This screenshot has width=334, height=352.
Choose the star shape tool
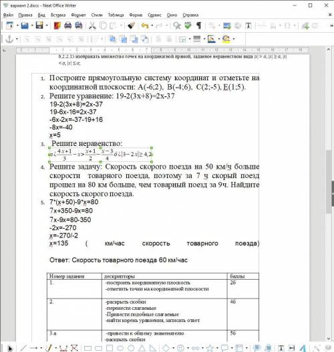(210, 348)
